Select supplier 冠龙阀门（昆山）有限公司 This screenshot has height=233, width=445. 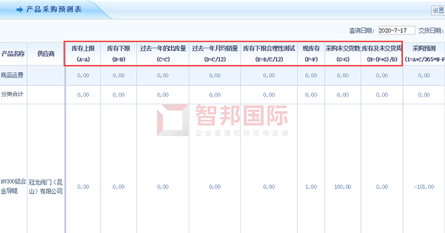(45, 187)
